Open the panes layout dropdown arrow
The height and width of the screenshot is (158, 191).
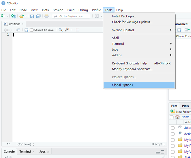[x=101, y=16]
